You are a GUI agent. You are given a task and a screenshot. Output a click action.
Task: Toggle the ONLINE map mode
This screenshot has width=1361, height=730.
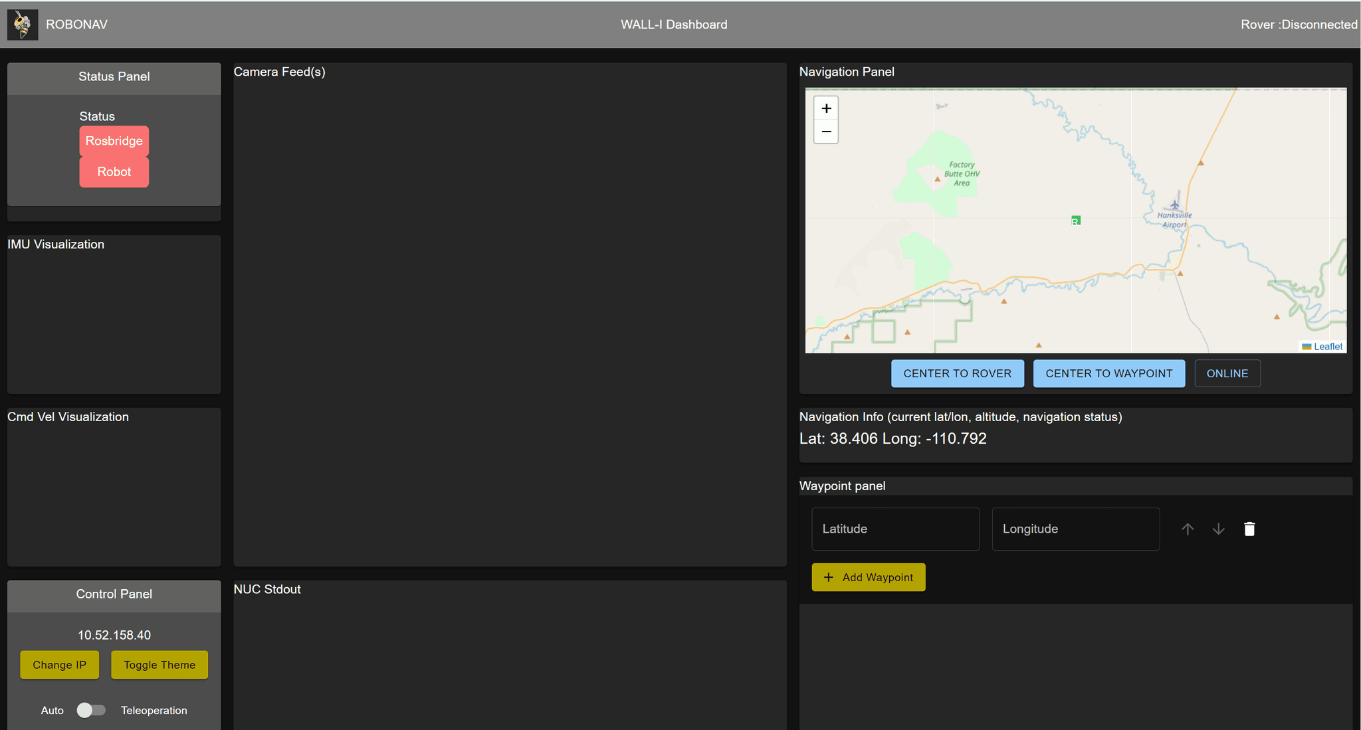[x=1227, y=373]
